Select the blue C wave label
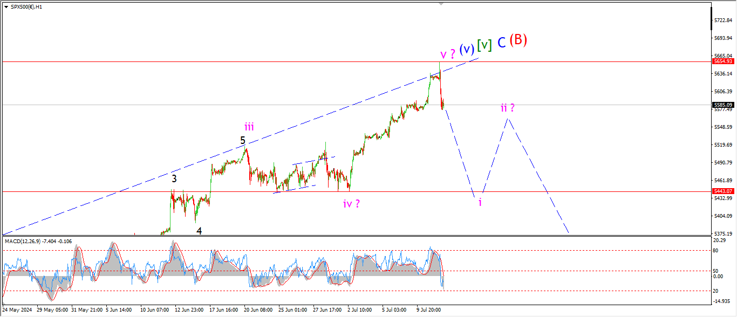The image size is (737, 317). coord(501,43)
